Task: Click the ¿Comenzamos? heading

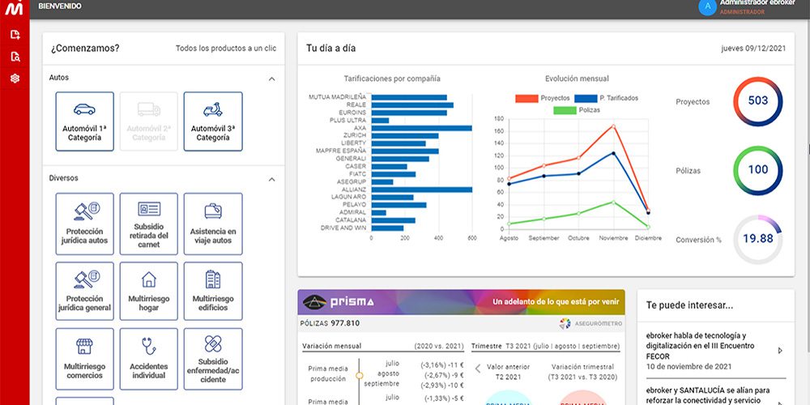Action: [x=85, y=48]
